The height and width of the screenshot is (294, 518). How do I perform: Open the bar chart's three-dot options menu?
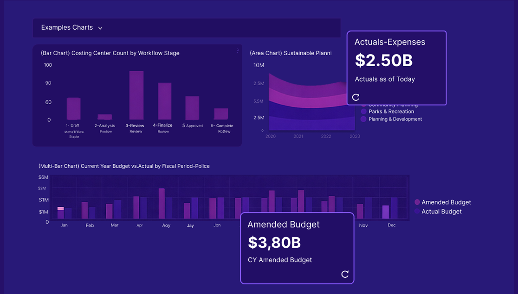238,50
